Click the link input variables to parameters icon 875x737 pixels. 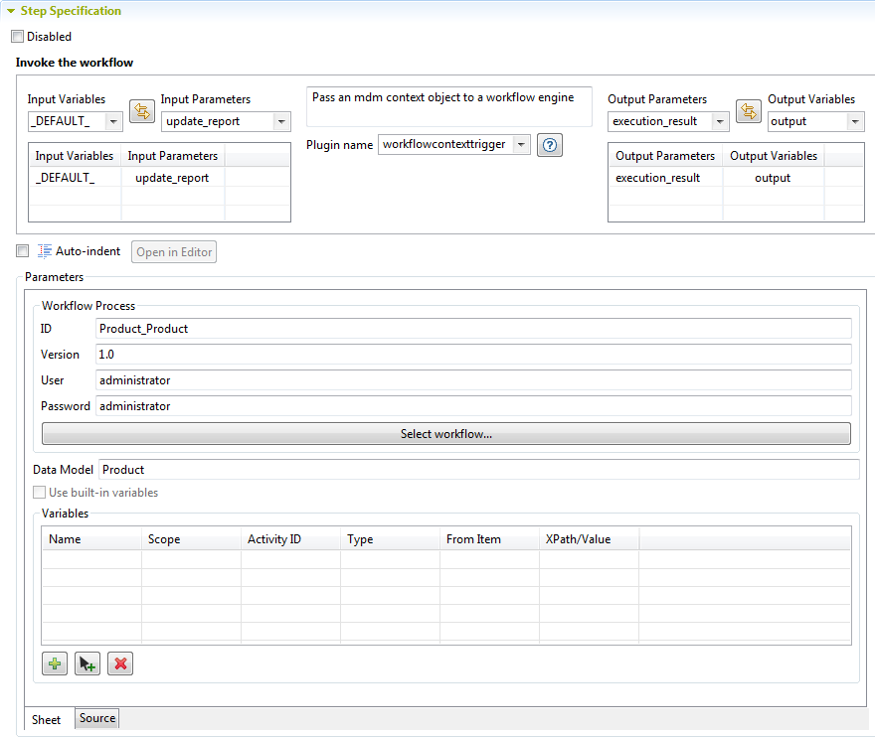pos(141,110)
